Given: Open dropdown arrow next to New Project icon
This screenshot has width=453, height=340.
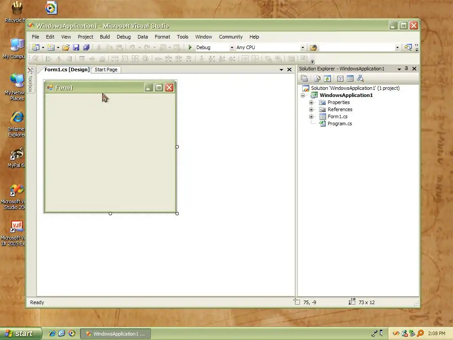Looking at the screenshot, I should (x=43, y=48).
